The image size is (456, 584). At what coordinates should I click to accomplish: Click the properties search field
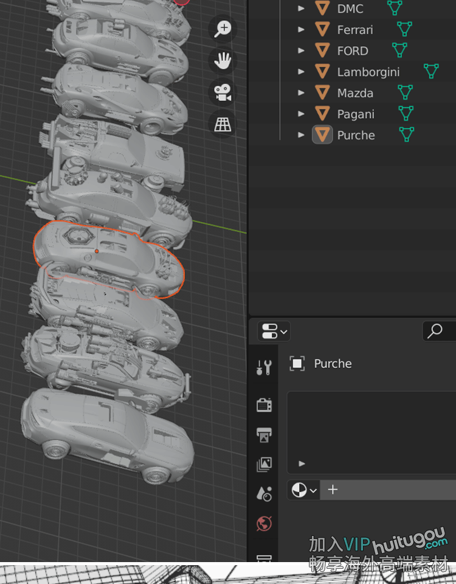click(x=439, y=332)
